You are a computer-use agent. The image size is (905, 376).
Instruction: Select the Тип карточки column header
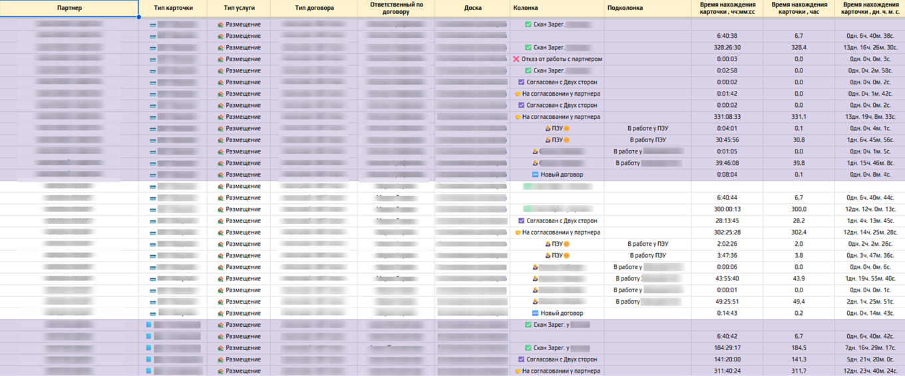pyautogui.click(x=173, y=8)
